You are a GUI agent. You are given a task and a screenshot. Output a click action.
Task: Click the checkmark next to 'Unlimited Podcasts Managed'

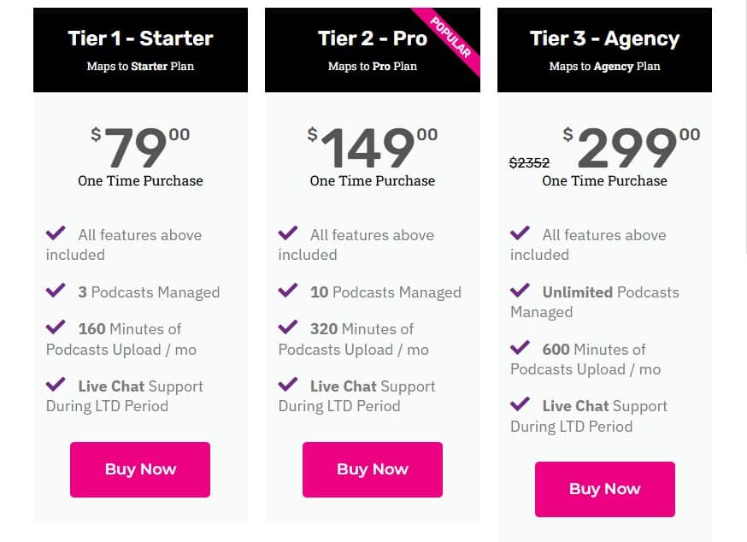click(521, 292)
